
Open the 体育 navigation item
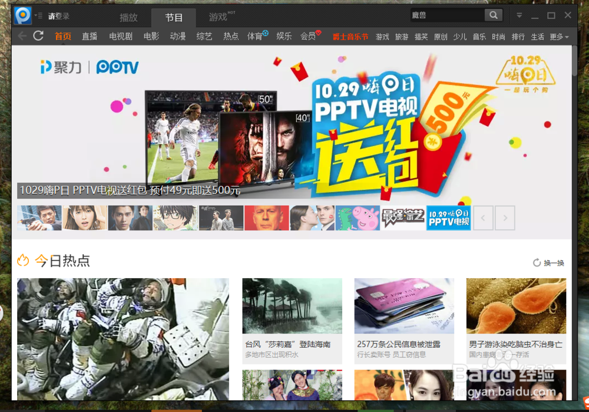coord(254,37)
